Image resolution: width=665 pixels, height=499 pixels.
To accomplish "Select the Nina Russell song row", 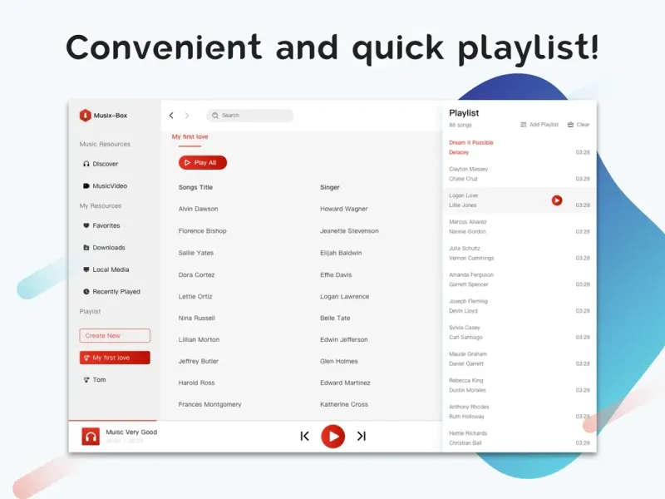I will [302, 319].
